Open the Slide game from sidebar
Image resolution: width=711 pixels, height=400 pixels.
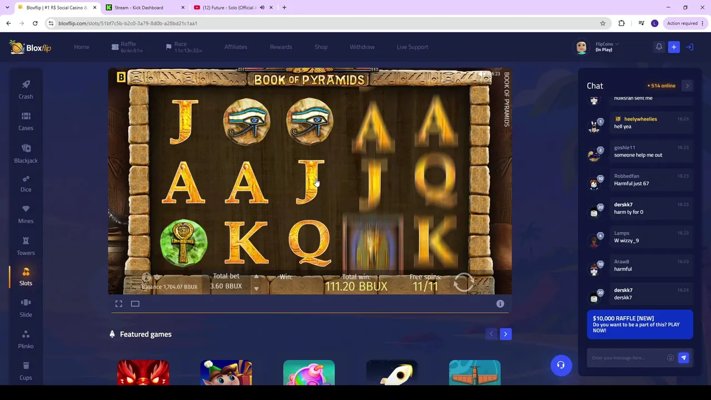point(26,308)
